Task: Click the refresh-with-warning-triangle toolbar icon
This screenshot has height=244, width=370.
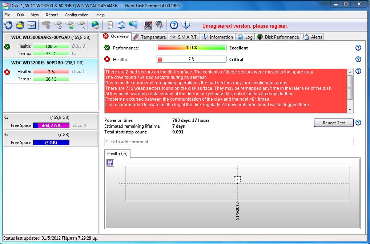Action: pos(20,25)
